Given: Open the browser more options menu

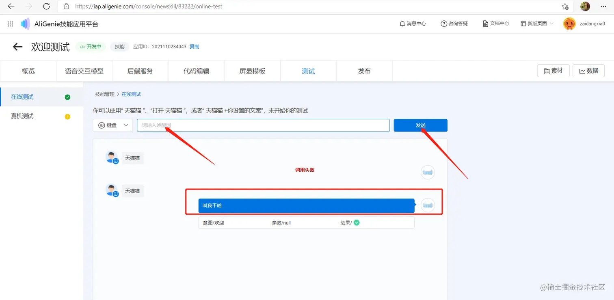Looking at the screenshot, I should click(603, 6).
